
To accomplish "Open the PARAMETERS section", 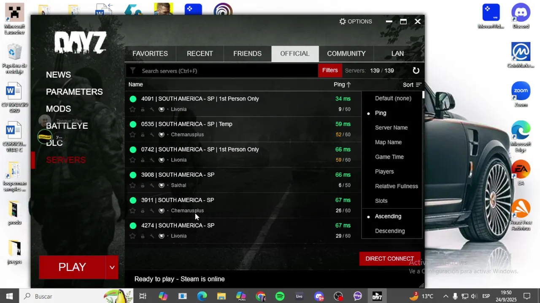I will pos(74,92).
